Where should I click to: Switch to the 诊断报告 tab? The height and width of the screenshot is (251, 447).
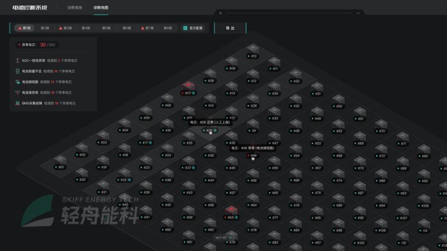(74, 8)
